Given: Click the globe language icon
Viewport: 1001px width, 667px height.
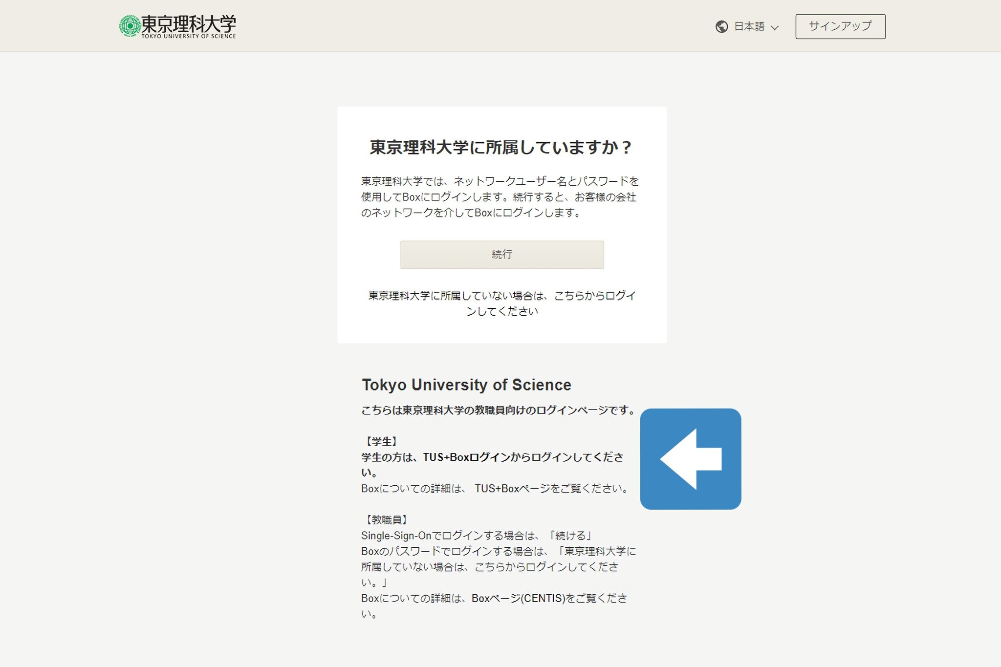Looking at the screenshot, I should (721, 26).
